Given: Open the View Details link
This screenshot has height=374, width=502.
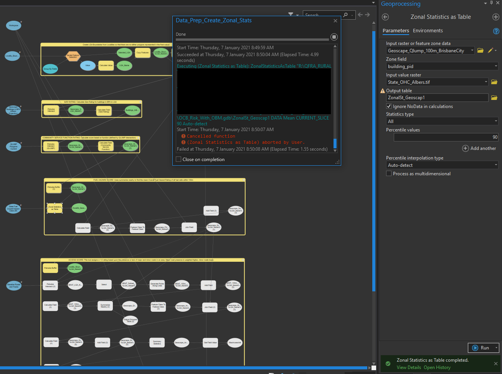Looking at the screenshot, I should pos(409,367).
